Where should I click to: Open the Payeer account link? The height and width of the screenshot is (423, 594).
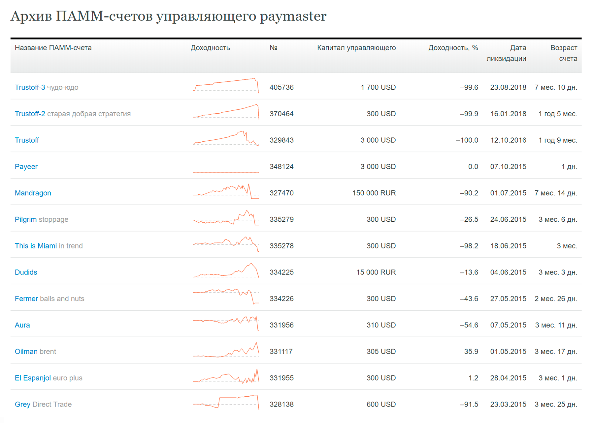click(x=26, y=166)
